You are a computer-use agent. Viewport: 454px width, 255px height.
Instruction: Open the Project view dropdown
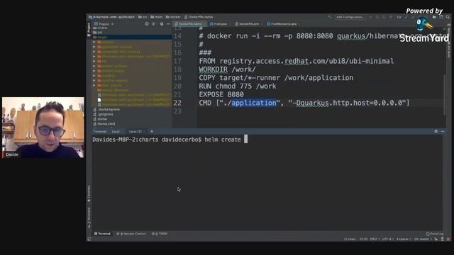tap(104, 24)
